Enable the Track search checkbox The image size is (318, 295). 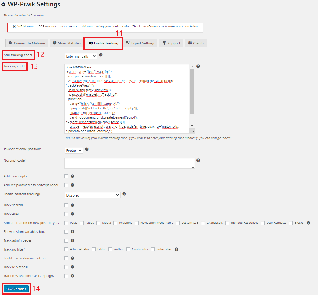point(66,205)
